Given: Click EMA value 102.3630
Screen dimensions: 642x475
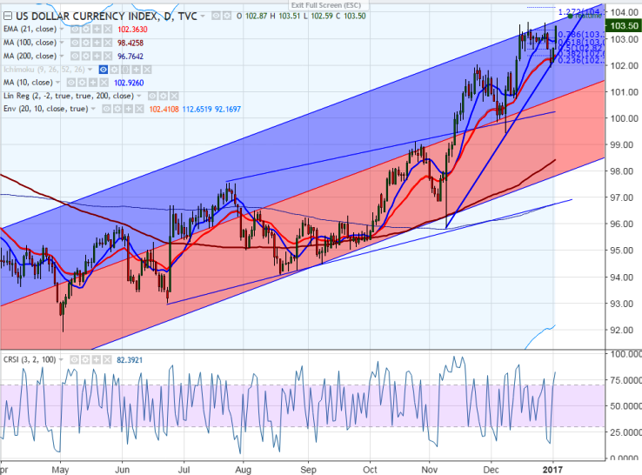Looking at the screenshot, I should pos(132,30).
